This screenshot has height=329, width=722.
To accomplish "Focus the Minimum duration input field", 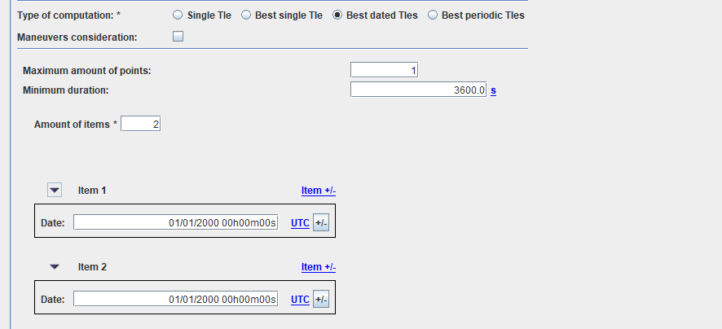I will coord(418,90).
